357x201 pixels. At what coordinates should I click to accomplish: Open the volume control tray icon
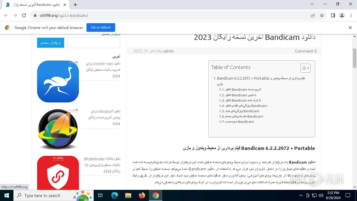pyautogui.click(x=321, y=195)
